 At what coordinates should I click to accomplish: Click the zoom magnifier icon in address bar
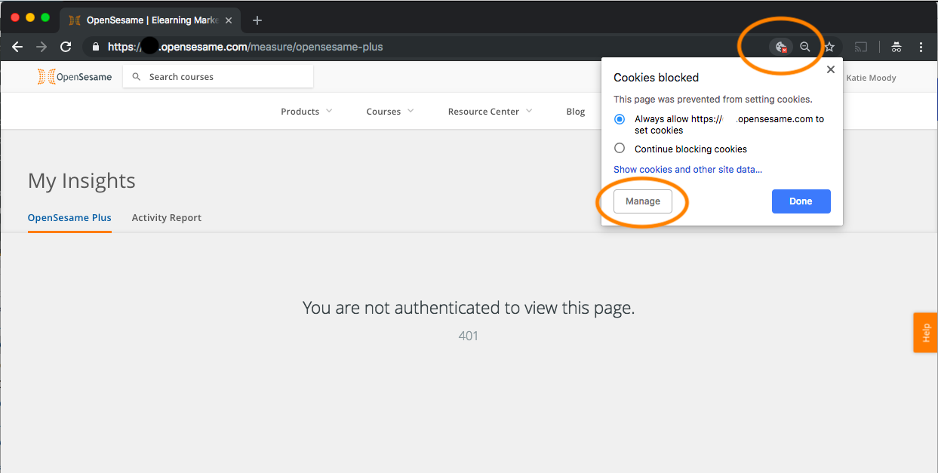805,47
